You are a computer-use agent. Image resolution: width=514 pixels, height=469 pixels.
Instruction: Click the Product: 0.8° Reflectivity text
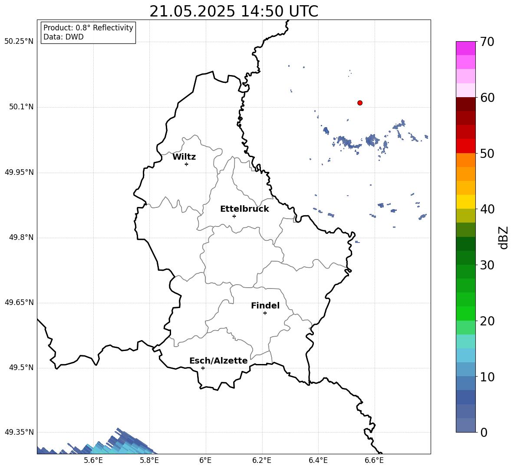coord(88,28)
